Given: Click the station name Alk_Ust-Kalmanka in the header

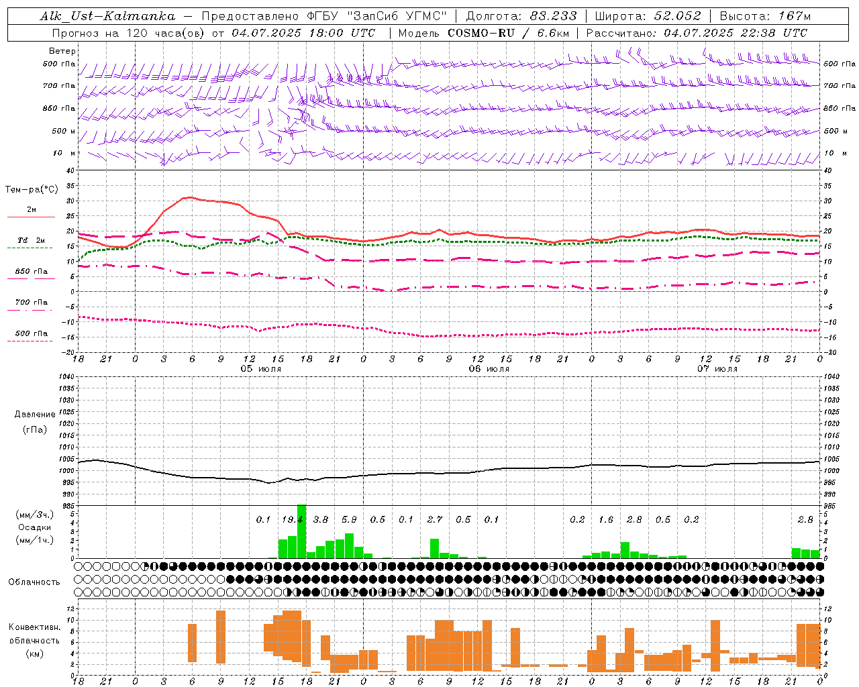Looking at the screenshot, I should tap(107, 16).
